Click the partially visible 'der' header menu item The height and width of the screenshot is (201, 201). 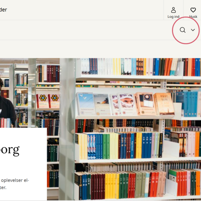3,10
